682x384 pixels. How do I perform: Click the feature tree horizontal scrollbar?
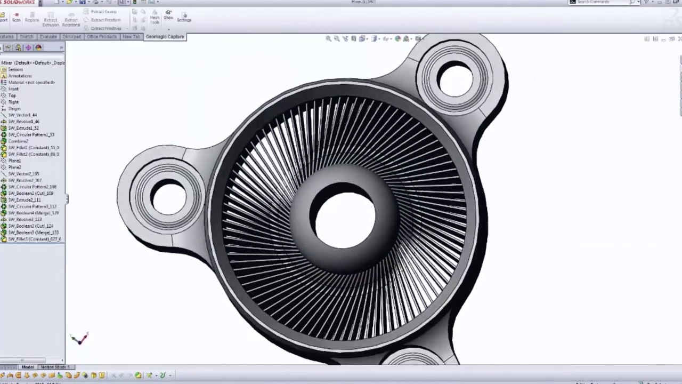[24, 360]
